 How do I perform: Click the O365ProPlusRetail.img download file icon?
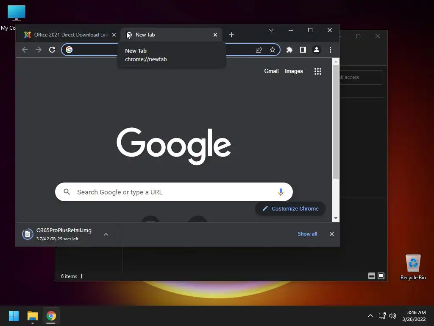(x=28, y=234)
